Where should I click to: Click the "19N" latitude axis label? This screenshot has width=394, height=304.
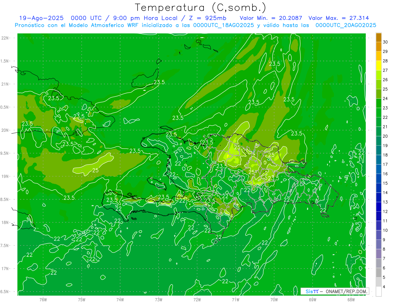pos(5,176)
